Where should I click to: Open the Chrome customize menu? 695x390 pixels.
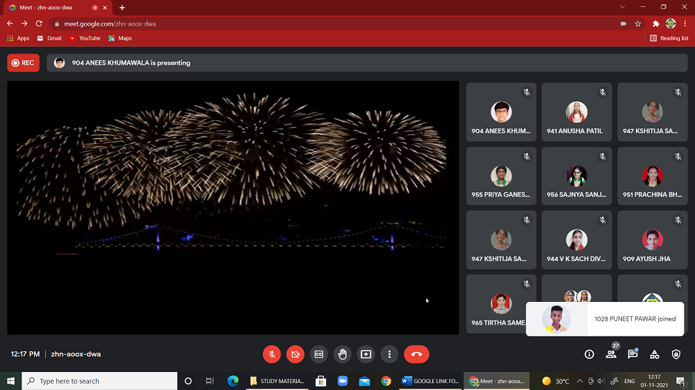(x=685, y=24)
